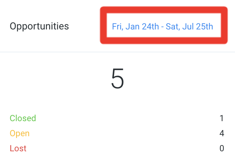Image resolution: width=235 pixels, height=167 pixels.
Task: Select the Opportunities widget title
Action: (x=39, y=26)
